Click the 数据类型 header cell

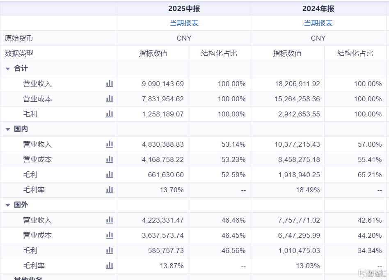(19, 53)
